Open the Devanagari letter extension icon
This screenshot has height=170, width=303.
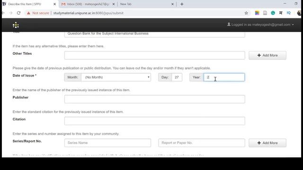coord(281,13)
